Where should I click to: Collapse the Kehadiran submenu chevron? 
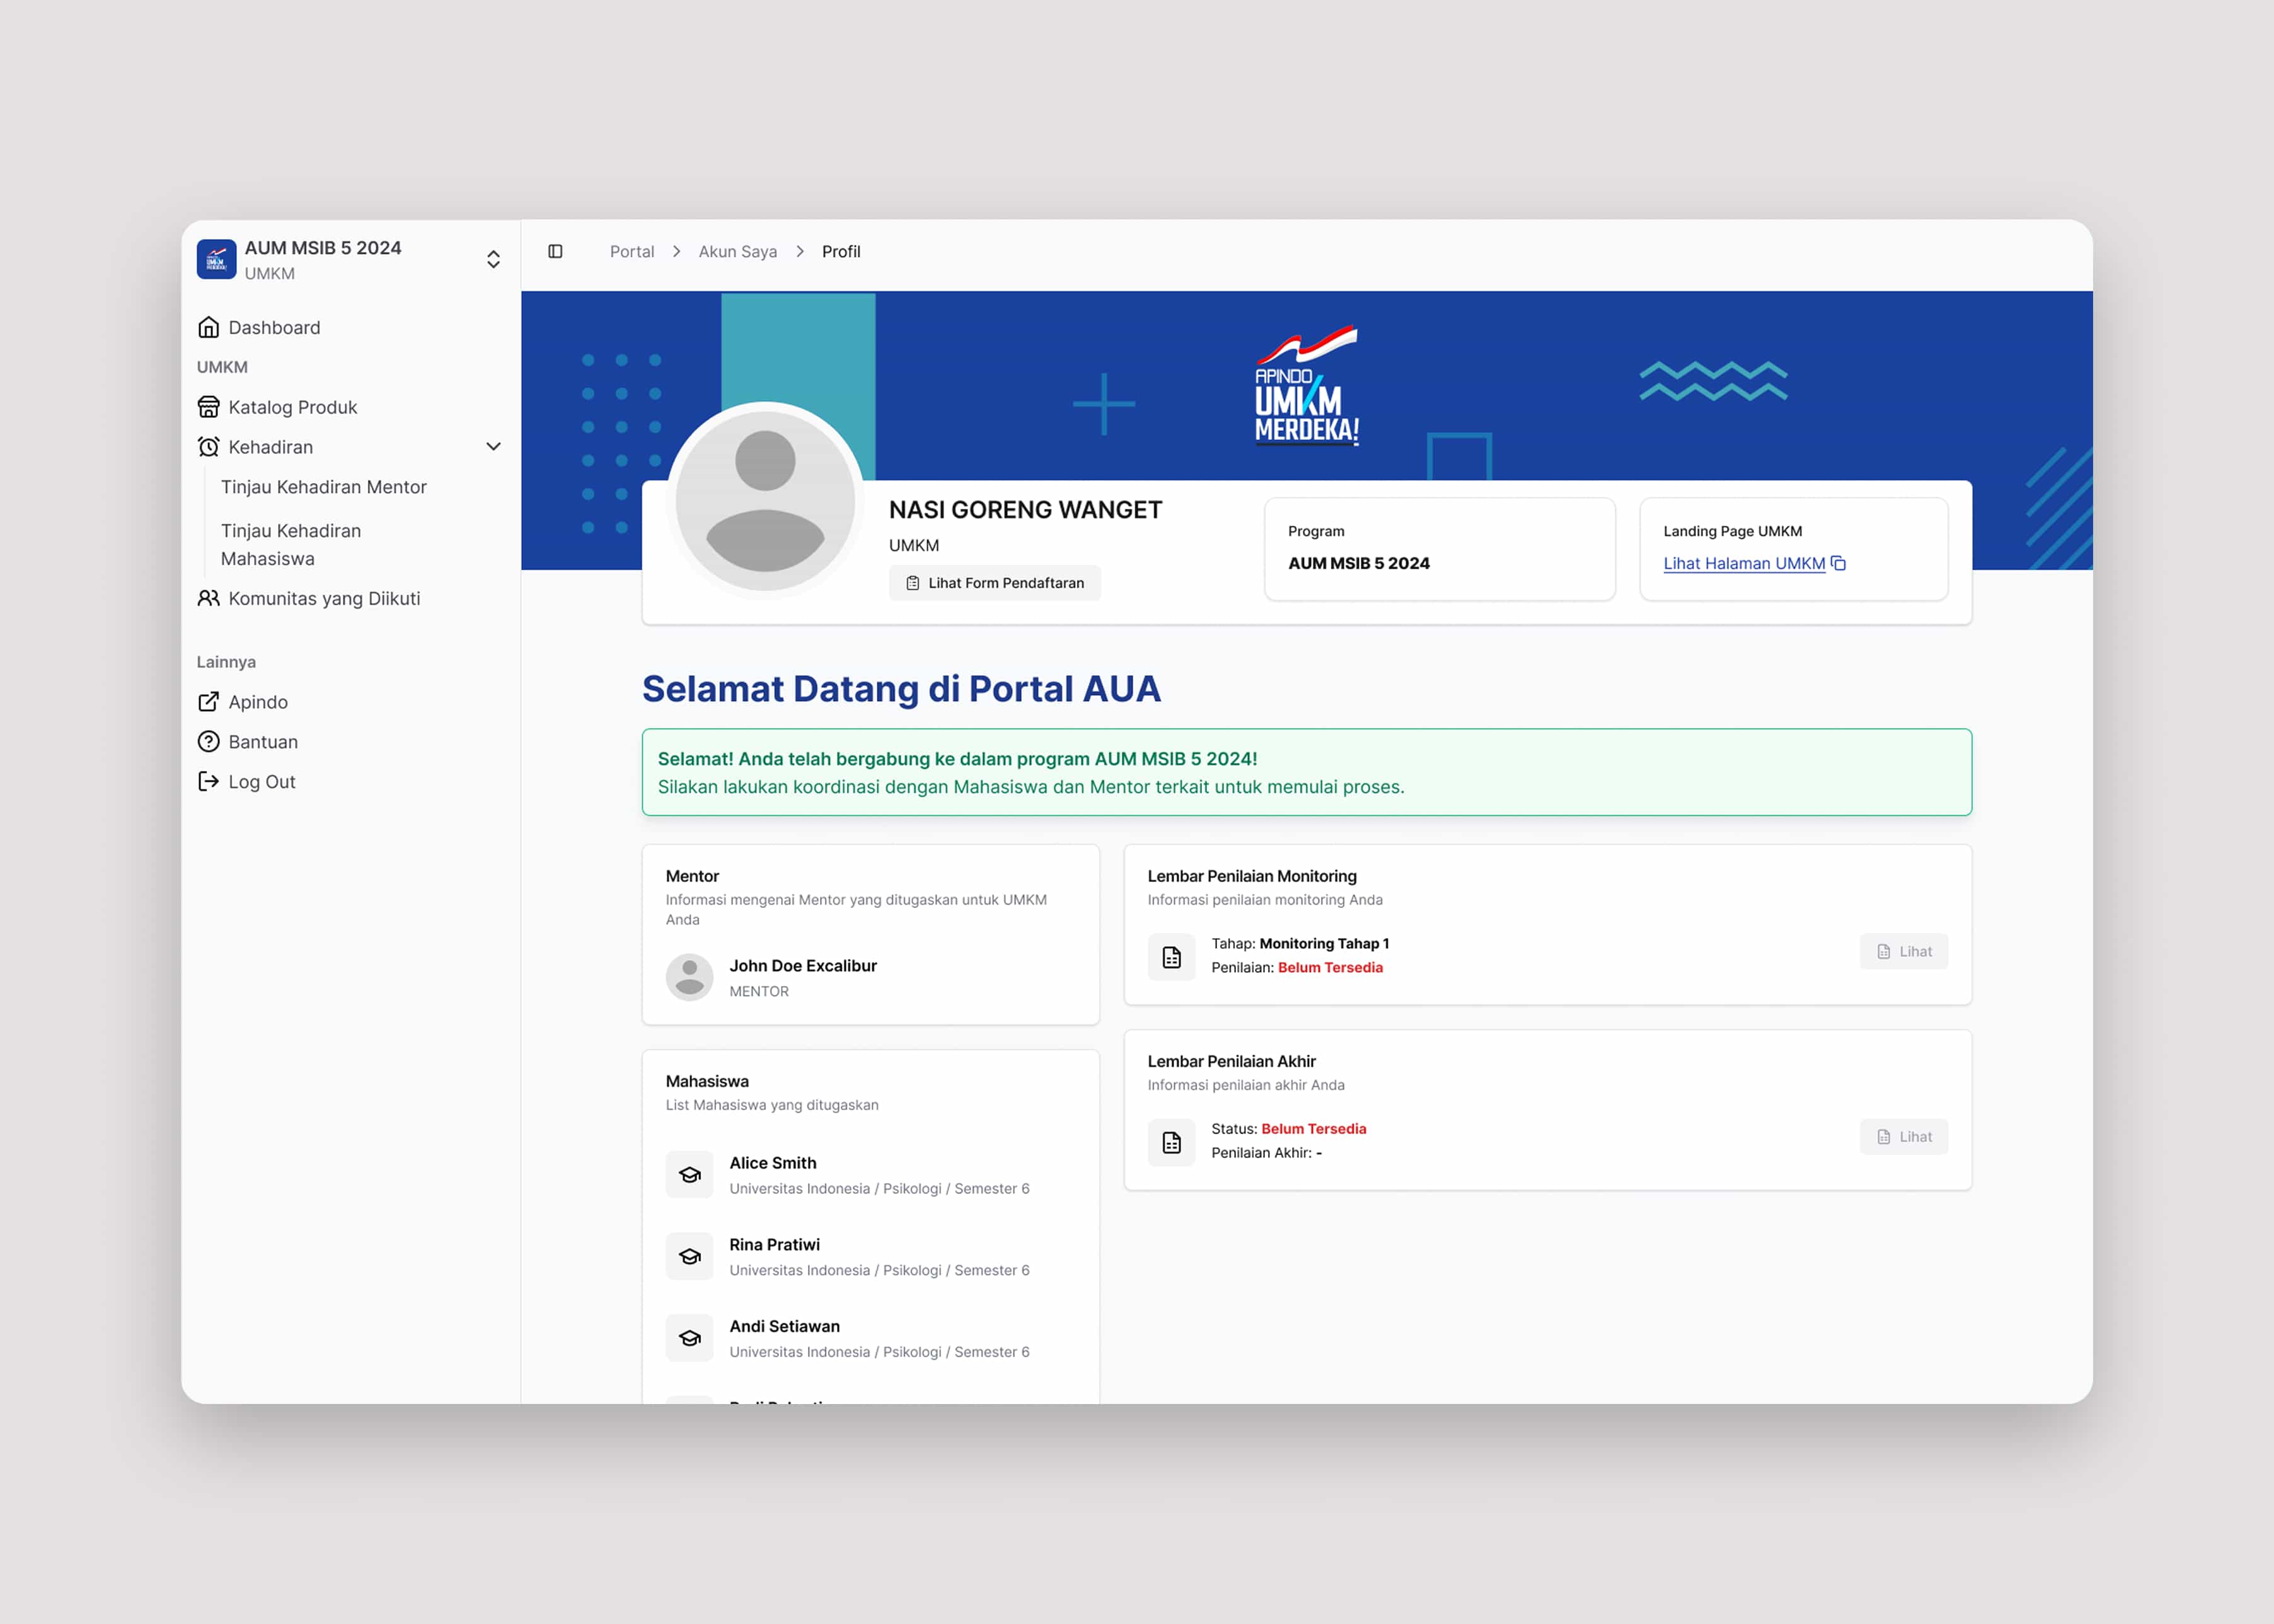pyautogui.click(x=493, y=447)
